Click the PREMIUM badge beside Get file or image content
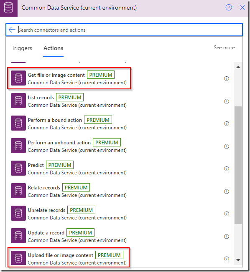Screen dimensions: 250x272 point(101,75)
